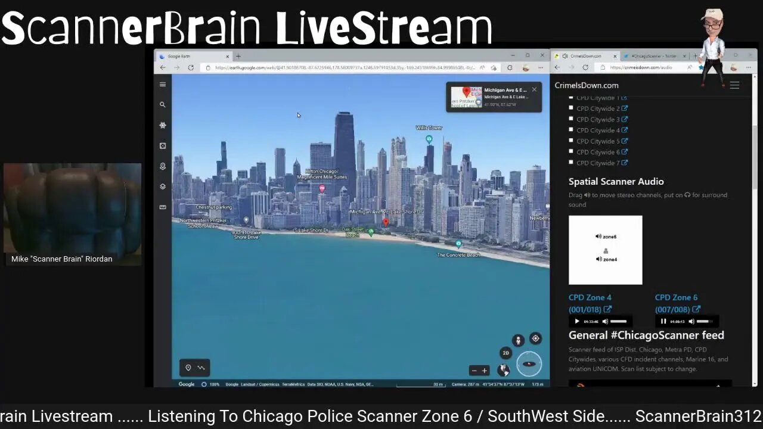Click The Concrete Beach marker
This screenshot has height=429, width=763.
pyautogui.click(x=458, y=244)
